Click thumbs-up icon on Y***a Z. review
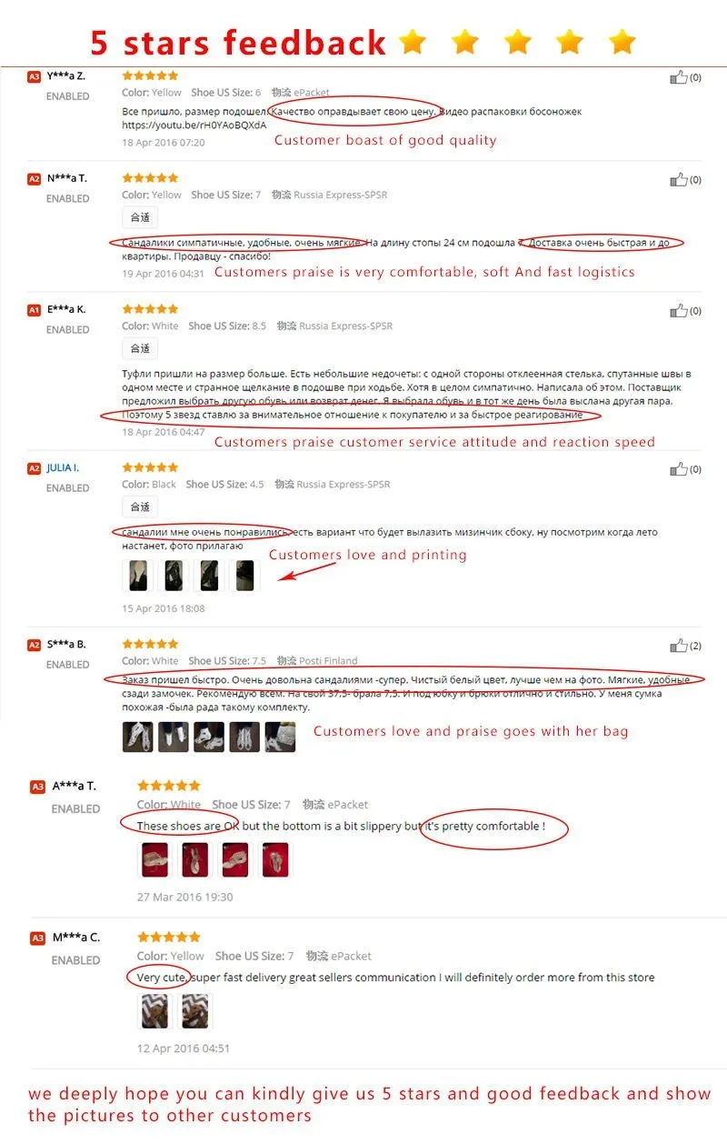This screenshot has width=727, height=1144. coord(678,77)
